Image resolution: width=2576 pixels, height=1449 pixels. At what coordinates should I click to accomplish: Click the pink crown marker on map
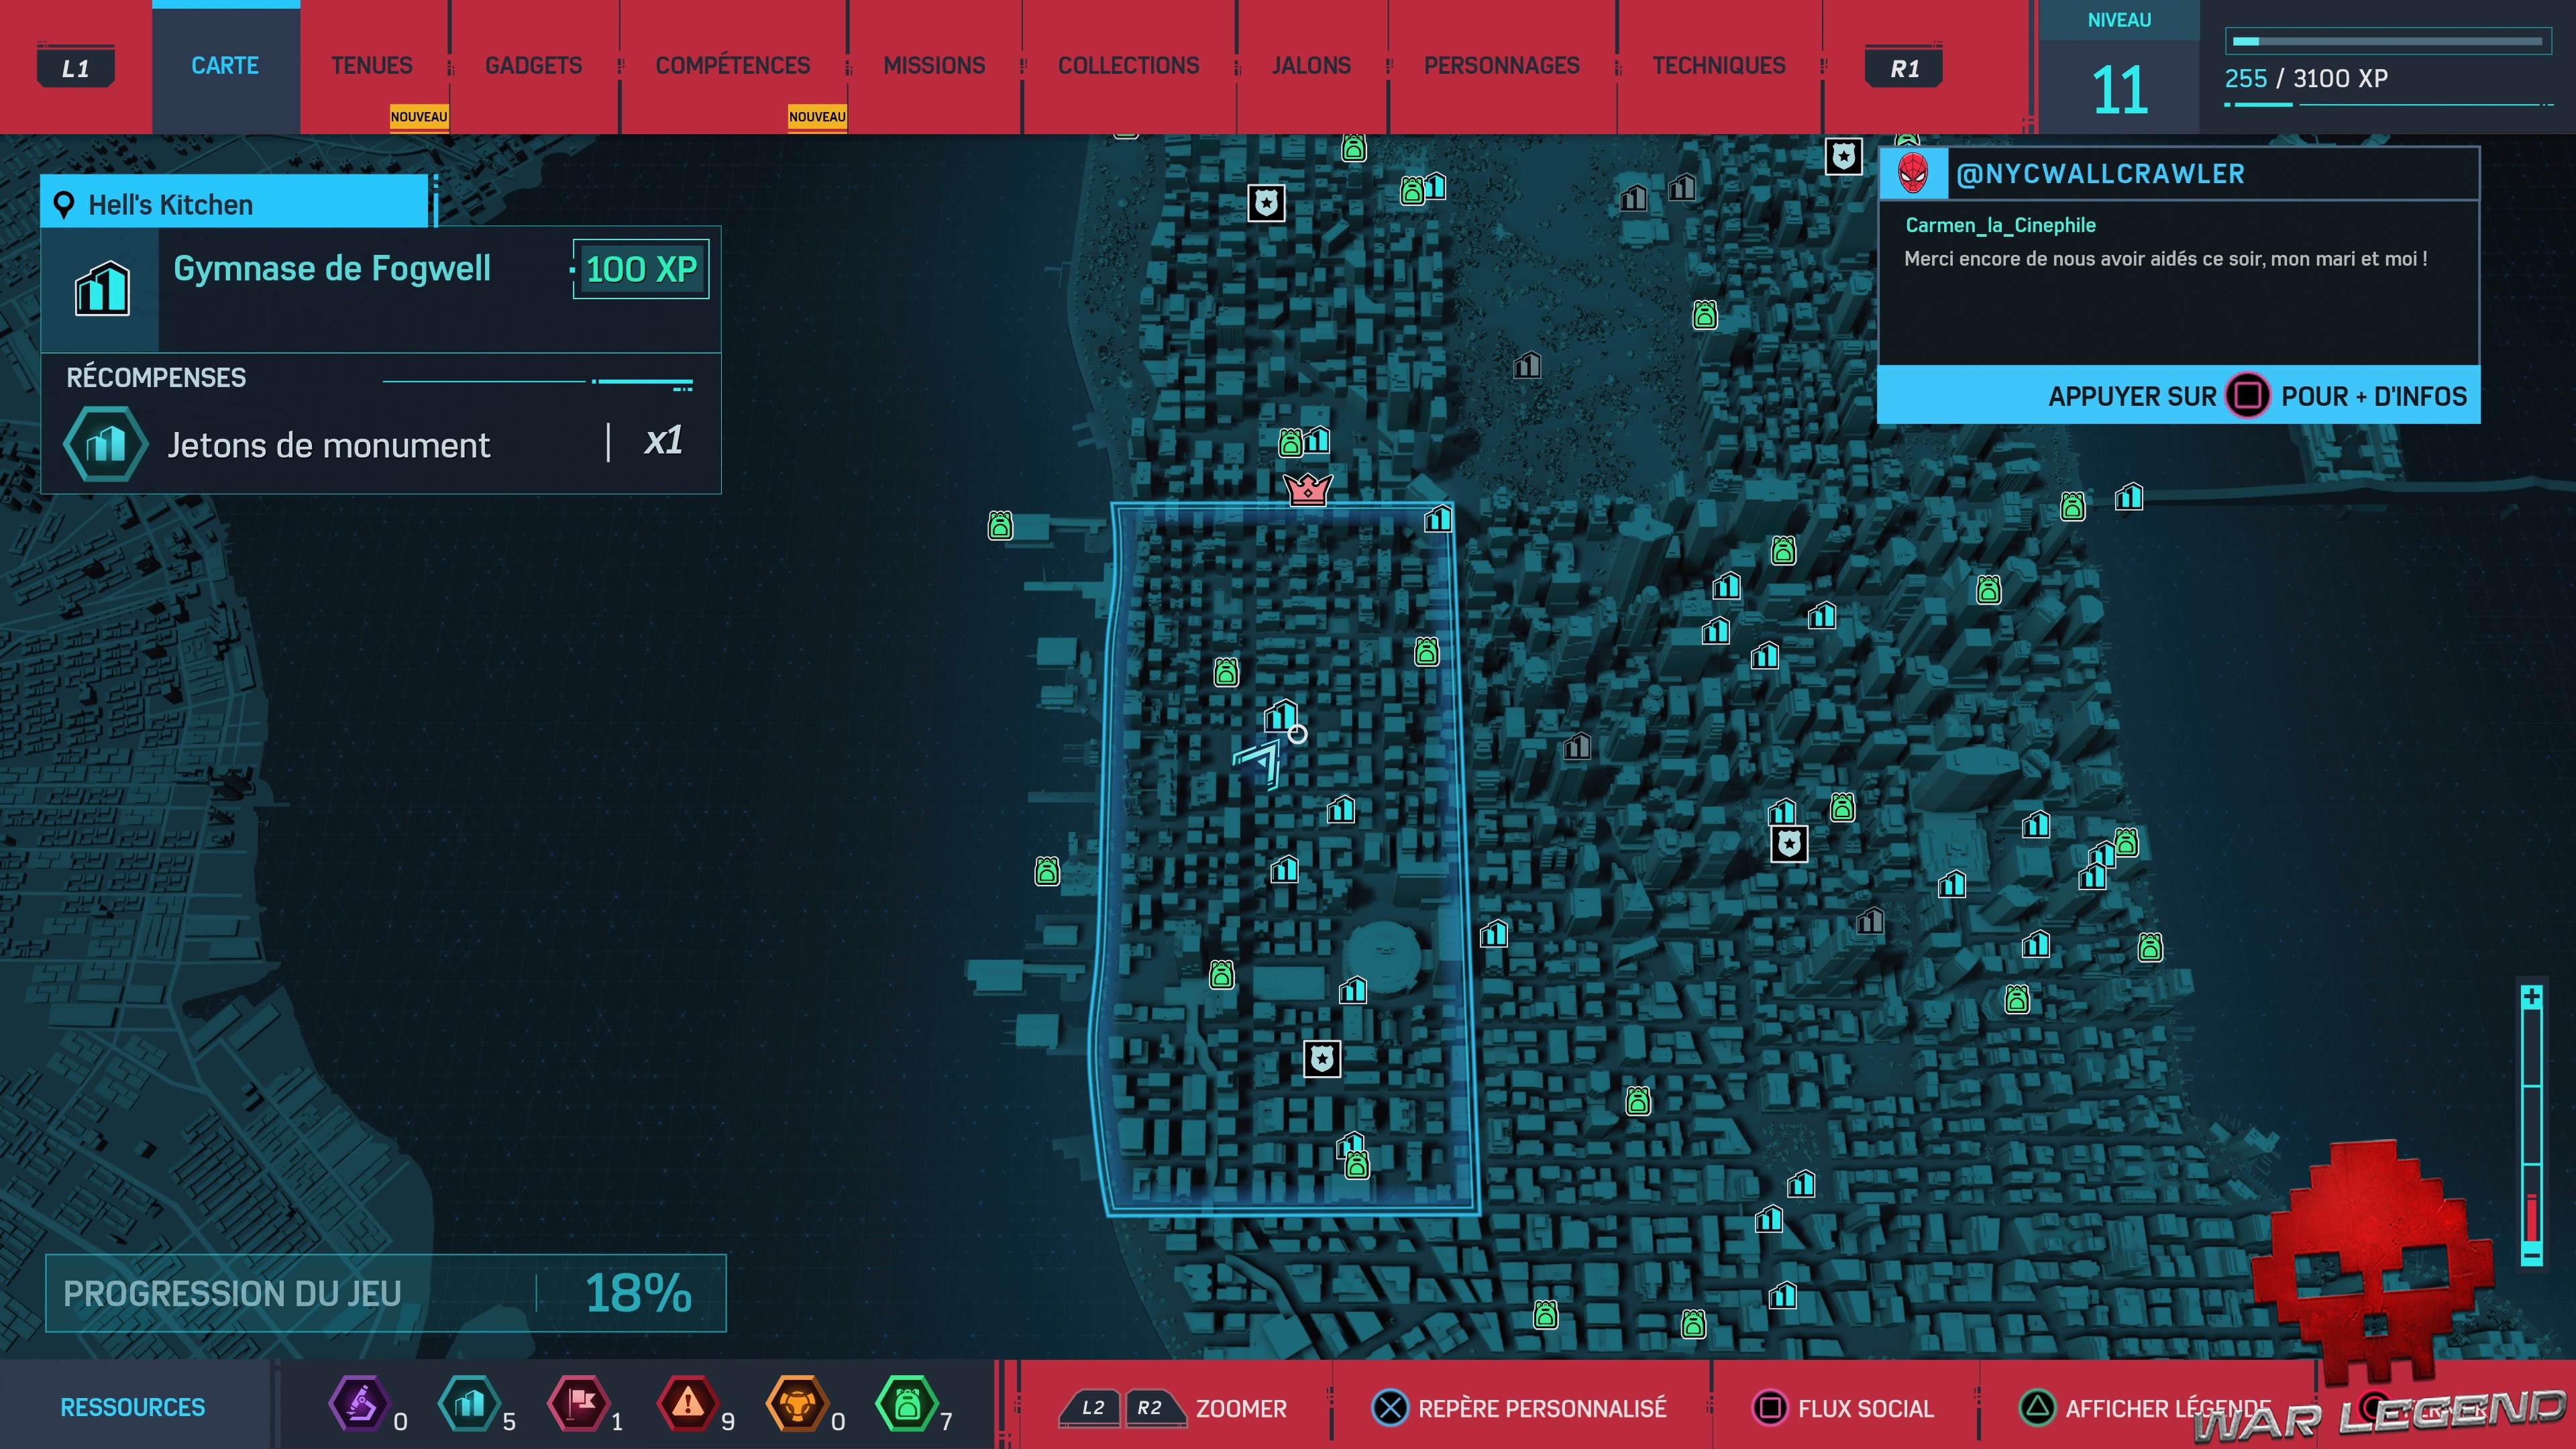[x=1307, y=489]
